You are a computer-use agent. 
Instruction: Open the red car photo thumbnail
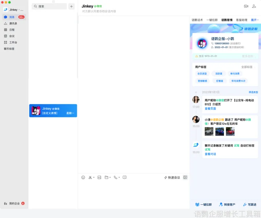pyautogui.click(x=230, y=132)
